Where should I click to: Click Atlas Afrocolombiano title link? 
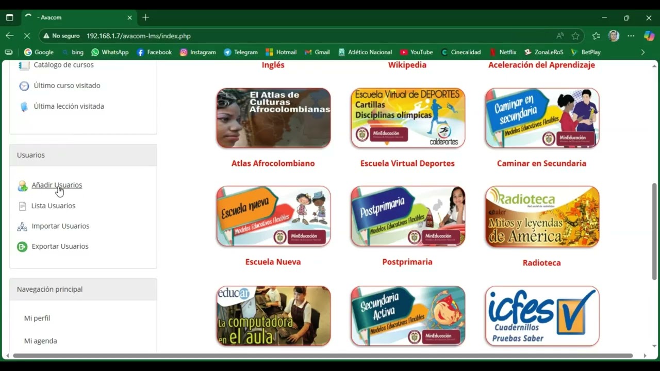(x=273, y=163)
